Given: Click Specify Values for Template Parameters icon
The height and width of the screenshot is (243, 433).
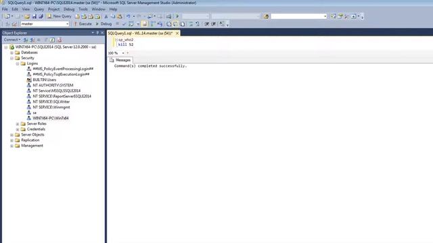Looking at the screenshot, I should [x=222, y=24].
